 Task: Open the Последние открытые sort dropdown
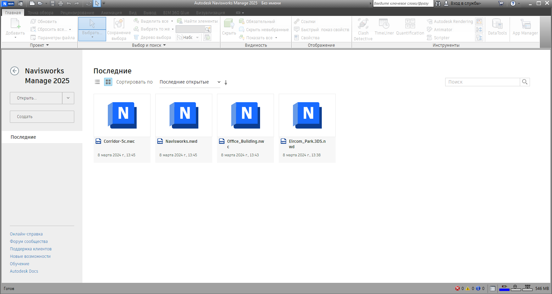pos(190,82)
